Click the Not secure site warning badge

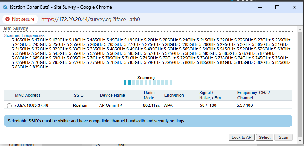point(20,19)
